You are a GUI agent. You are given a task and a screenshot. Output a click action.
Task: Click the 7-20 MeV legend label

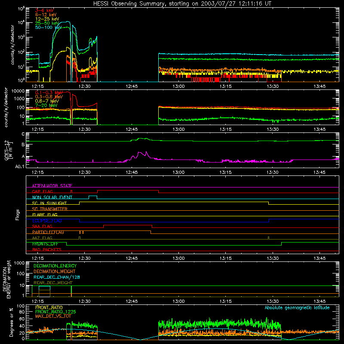point(46,105)
